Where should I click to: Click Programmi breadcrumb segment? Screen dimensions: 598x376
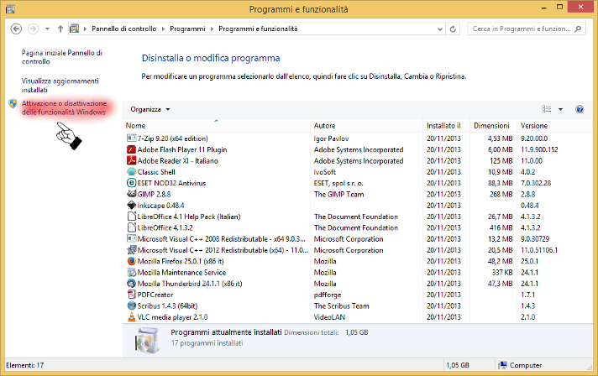pos(187,29)
